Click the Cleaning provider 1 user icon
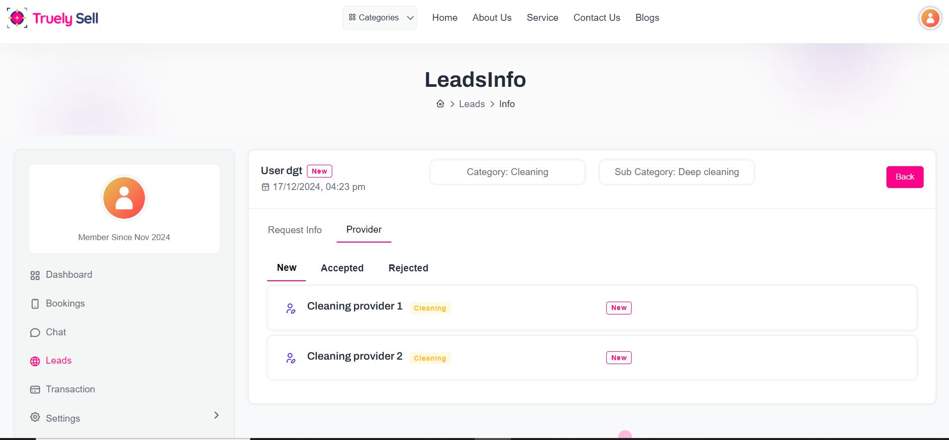Screen dimensions: 949x440 (291, 309)
